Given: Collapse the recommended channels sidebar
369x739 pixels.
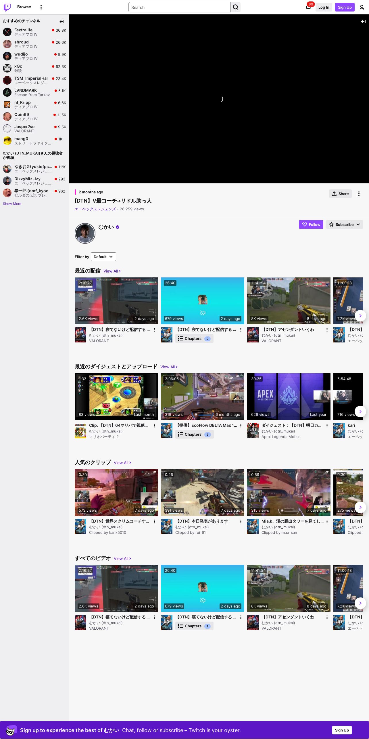Looking at the screenshot, I should 62,22.
